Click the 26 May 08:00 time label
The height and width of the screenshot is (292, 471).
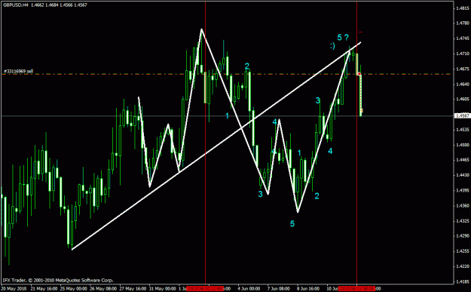[x=103, y=289]
